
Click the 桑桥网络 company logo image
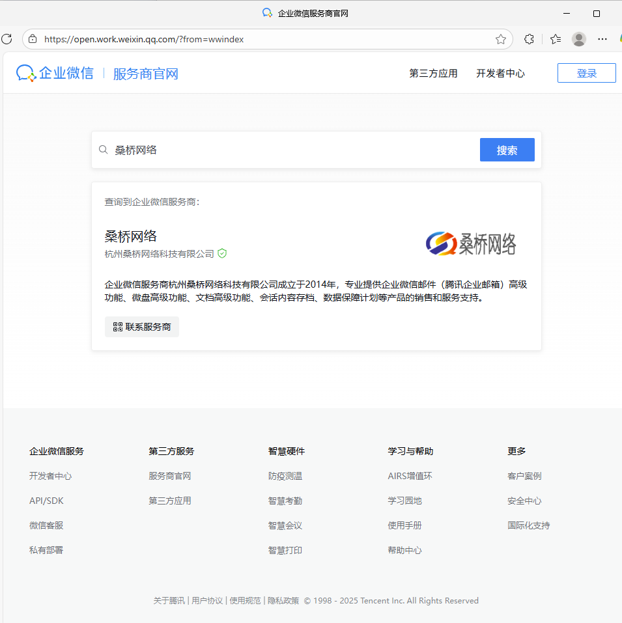click(x=471, y=243)
